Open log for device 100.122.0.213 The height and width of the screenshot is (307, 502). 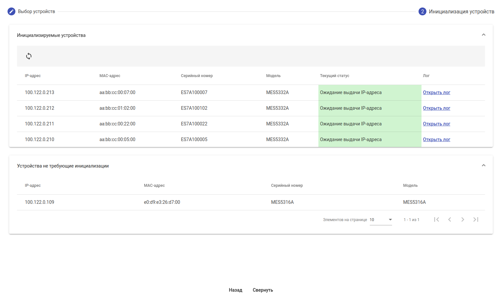tap(436, 92)
